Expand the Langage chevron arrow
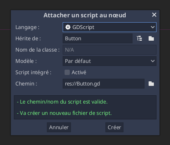 pos(153,27)
